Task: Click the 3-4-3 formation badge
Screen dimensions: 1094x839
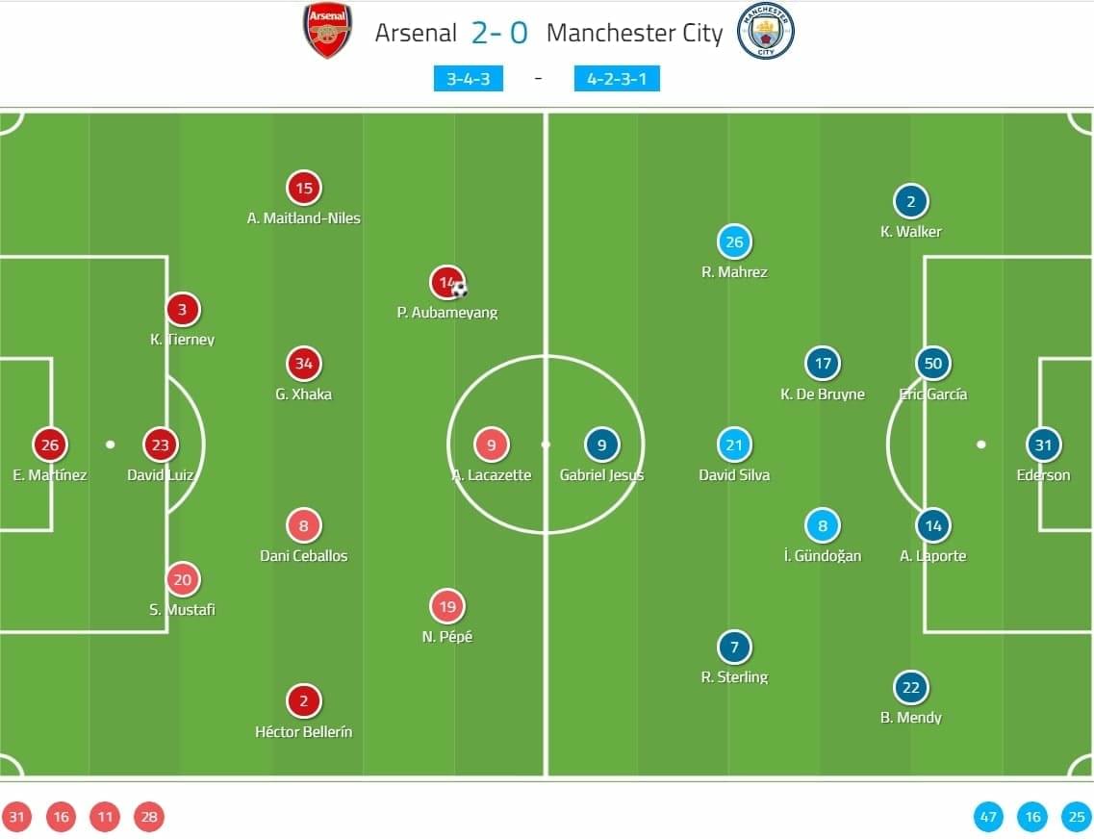Action: (469, 79)
